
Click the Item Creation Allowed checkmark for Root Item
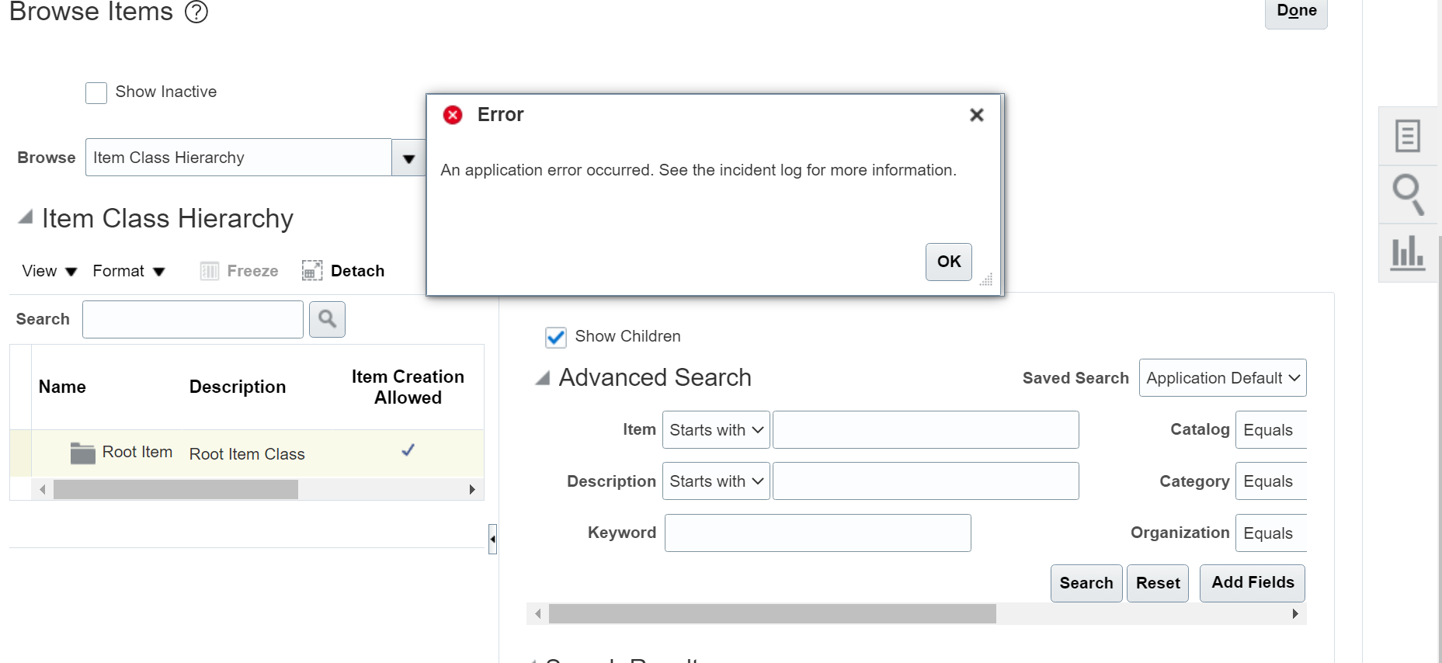click(408, 450)
